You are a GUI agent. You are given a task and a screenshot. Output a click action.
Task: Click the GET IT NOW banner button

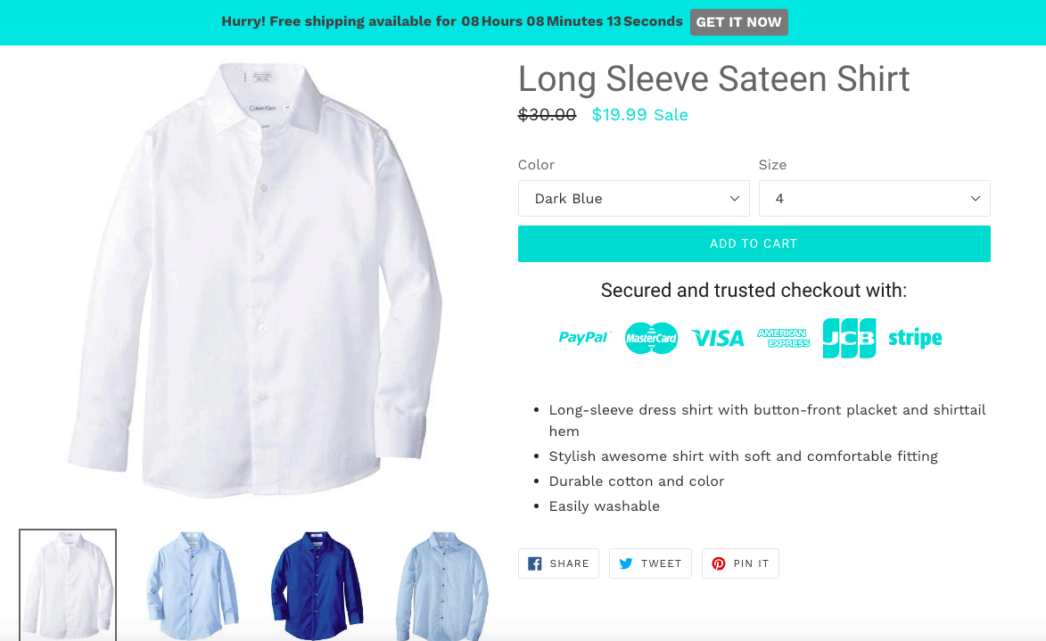(x=738, y=21)
